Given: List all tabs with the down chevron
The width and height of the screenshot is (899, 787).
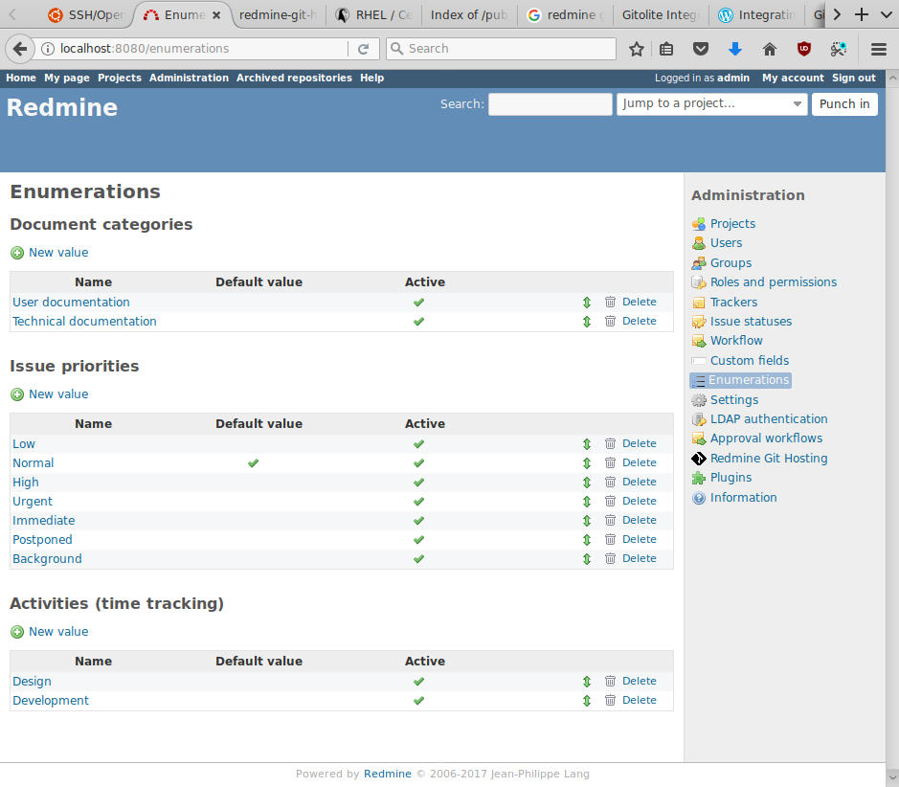Looking at the screenshot, I should click(x=886, y=14).
